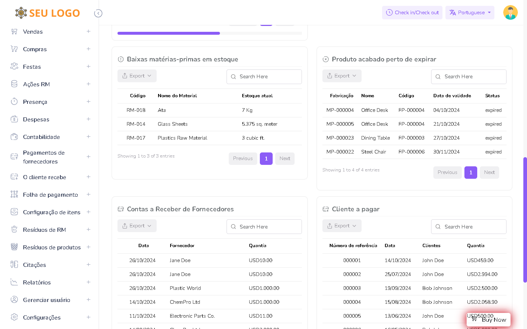The width and height of the screenshot is (527, 329).
Task: Expand the Folha de pagamento submenu
Action: [x=89, y=194]
